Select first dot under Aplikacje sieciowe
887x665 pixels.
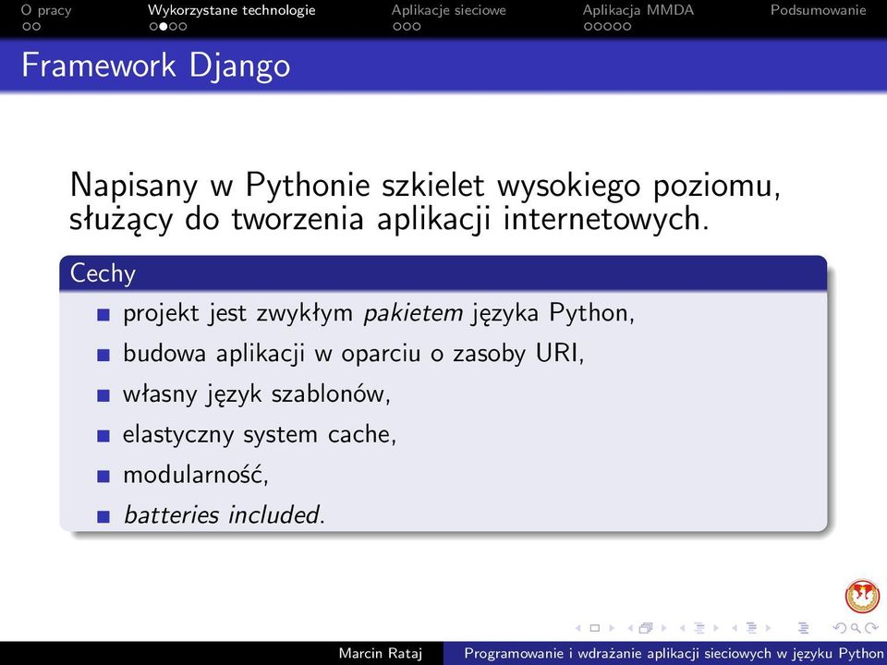(397, 26)
